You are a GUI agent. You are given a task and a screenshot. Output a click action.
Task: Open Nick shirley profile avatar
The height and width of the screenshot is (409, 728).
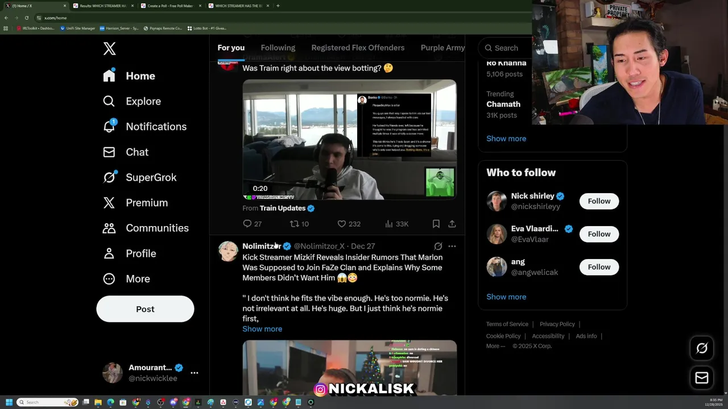point(497,201)
